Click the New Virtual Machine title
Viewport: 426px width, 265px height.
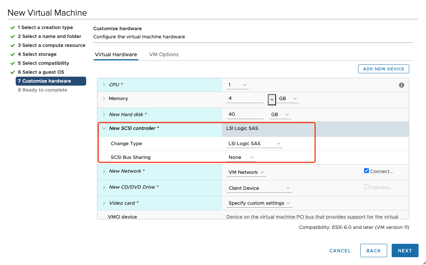[47, 13]
